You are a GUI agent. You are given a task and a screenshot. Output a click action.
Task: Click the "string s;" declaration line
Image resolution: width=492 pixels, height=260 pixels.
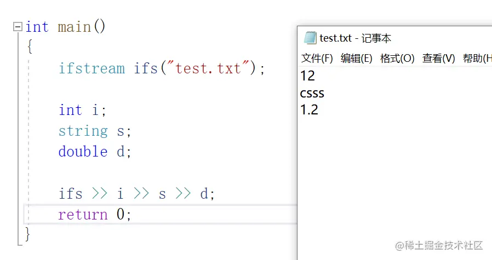[95, 131]
